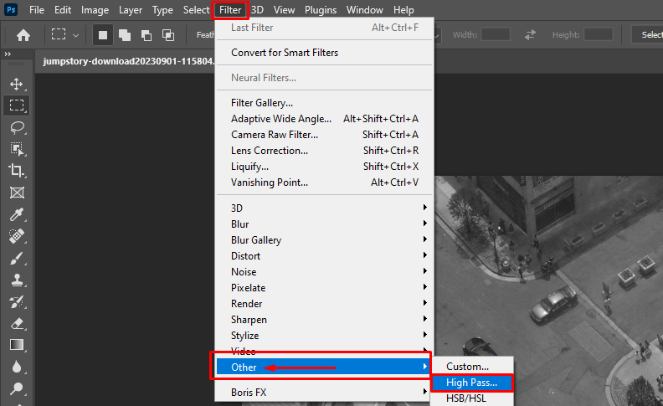Screen dimensions: 663x406
Task: Choose High Pass filter
Action: [472, 383]
